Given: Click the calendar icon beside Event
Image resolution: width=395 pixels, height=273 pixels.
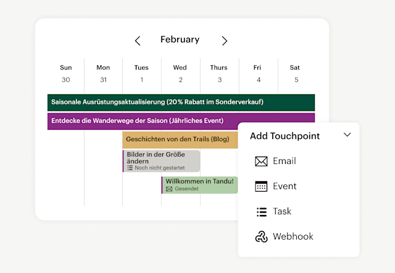Looking at the screenshot, I should (261, 187).
